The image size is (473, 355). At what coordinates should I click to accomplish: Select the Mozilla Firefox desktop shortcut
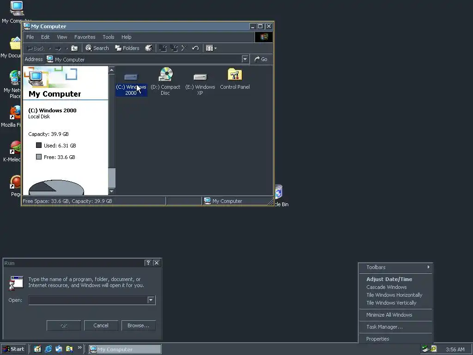(x=12, y=117)
